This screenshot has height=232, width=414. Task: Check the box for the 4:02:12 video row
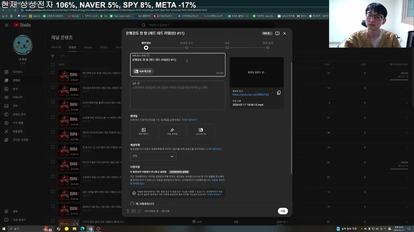coord(53,147)
